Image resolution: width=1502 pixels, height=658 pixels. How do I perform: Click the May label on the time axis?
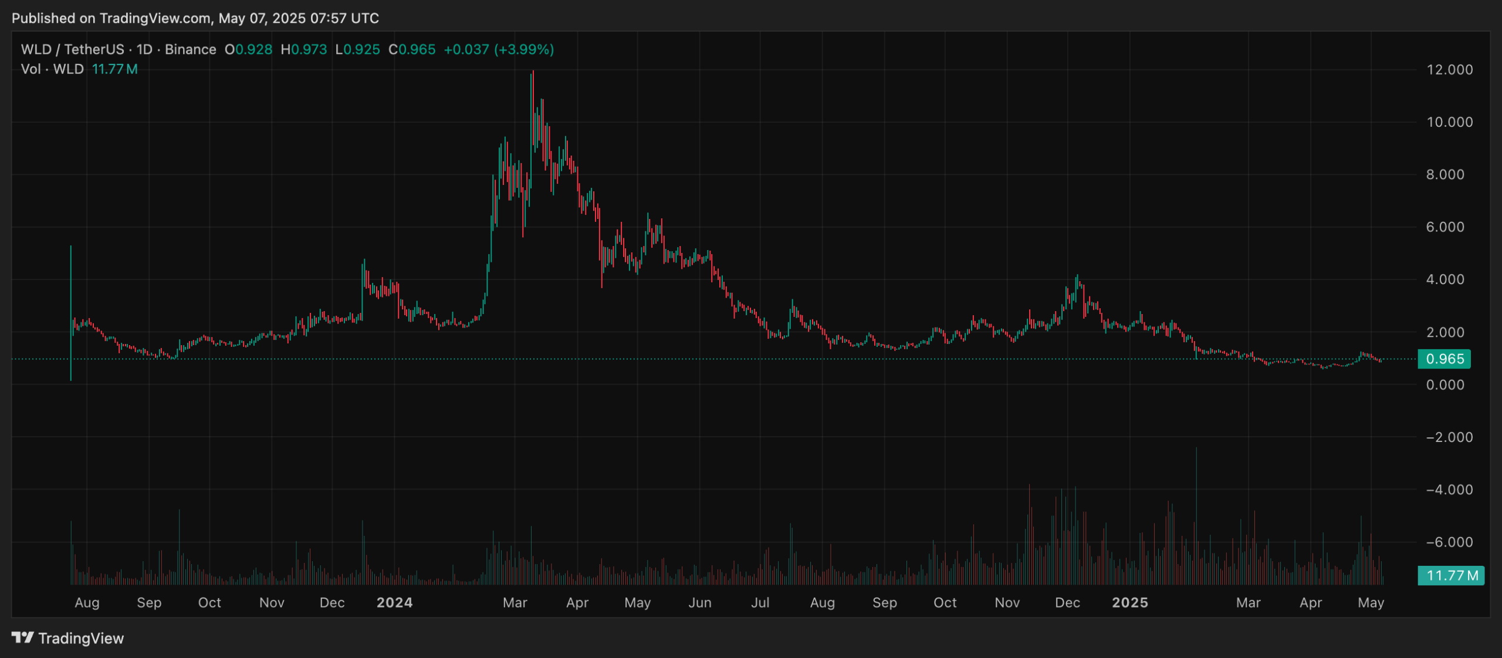1371,602
